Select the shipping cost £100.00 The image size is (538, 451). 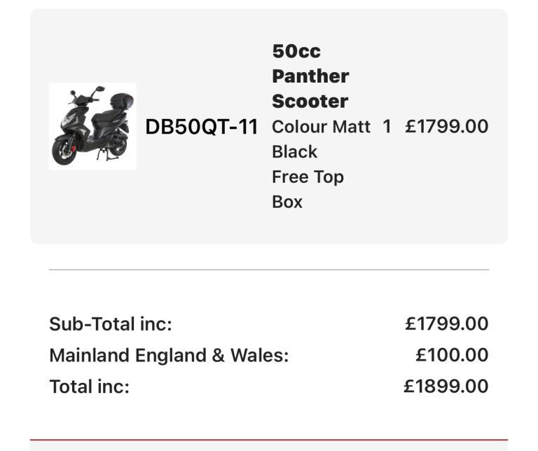452,355
